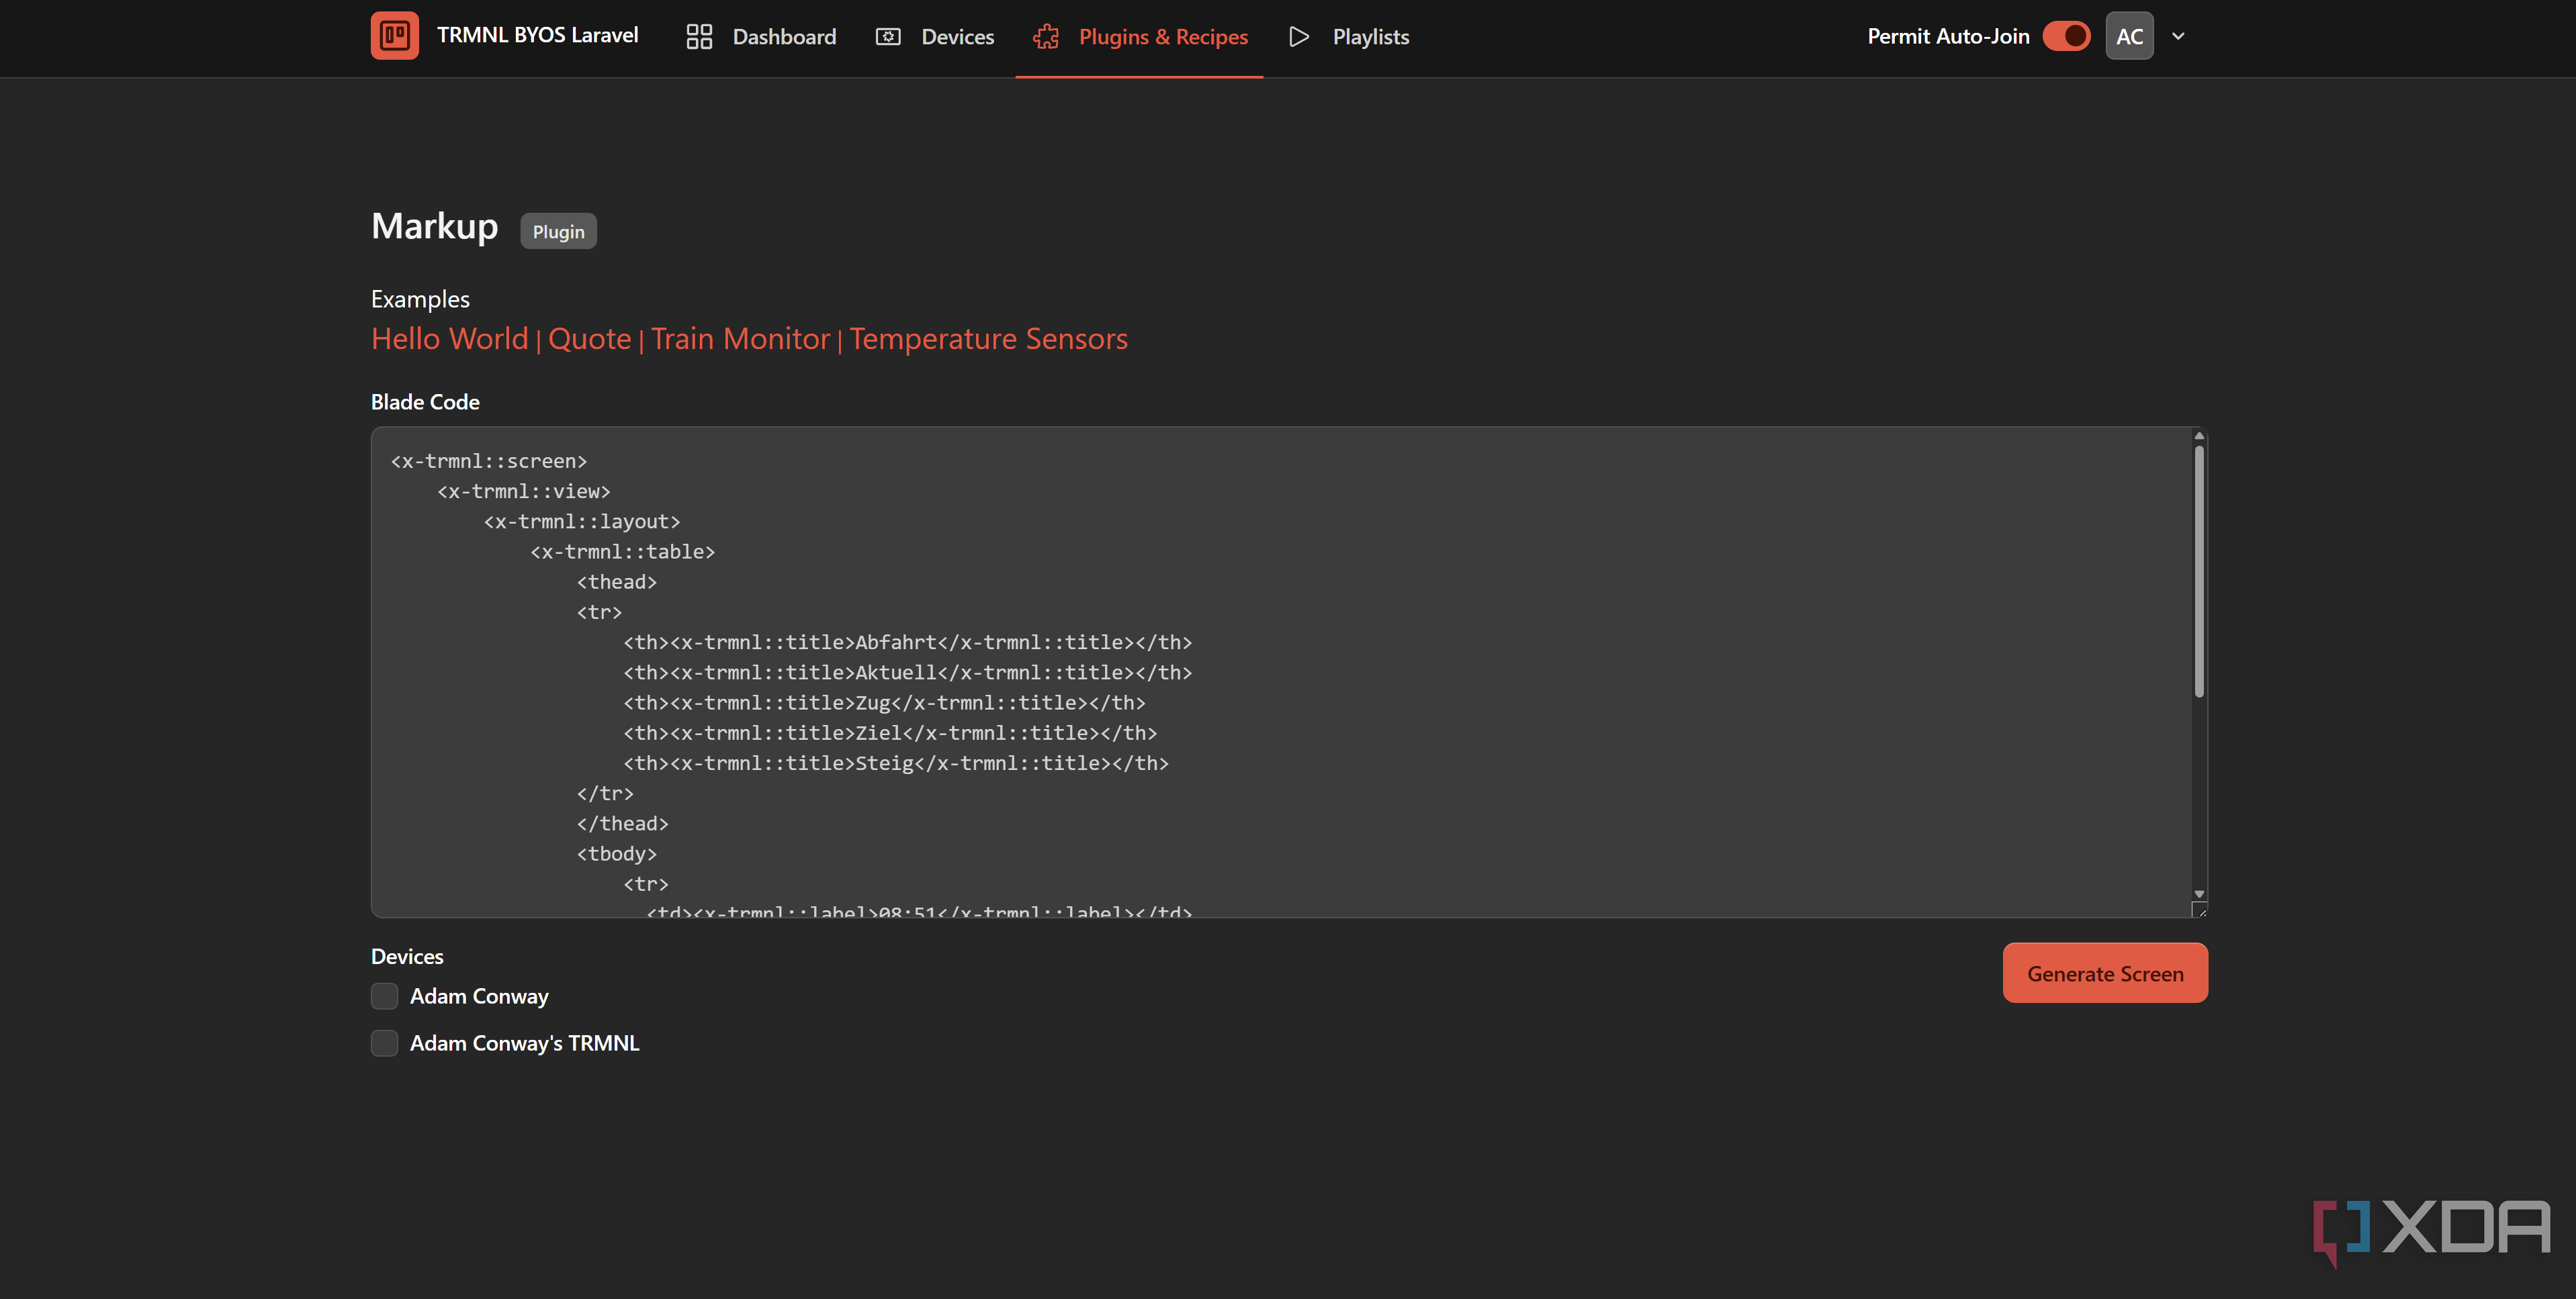Click the Dashboard grid icon
This screenshot has height=1299, width=2576.
(699, 37)
